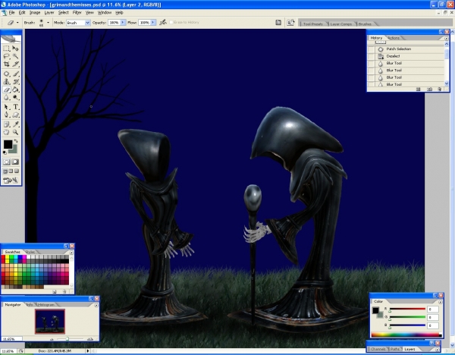Switch to Standard editing mode
455x355 pixels.
[x=7, y=162]
